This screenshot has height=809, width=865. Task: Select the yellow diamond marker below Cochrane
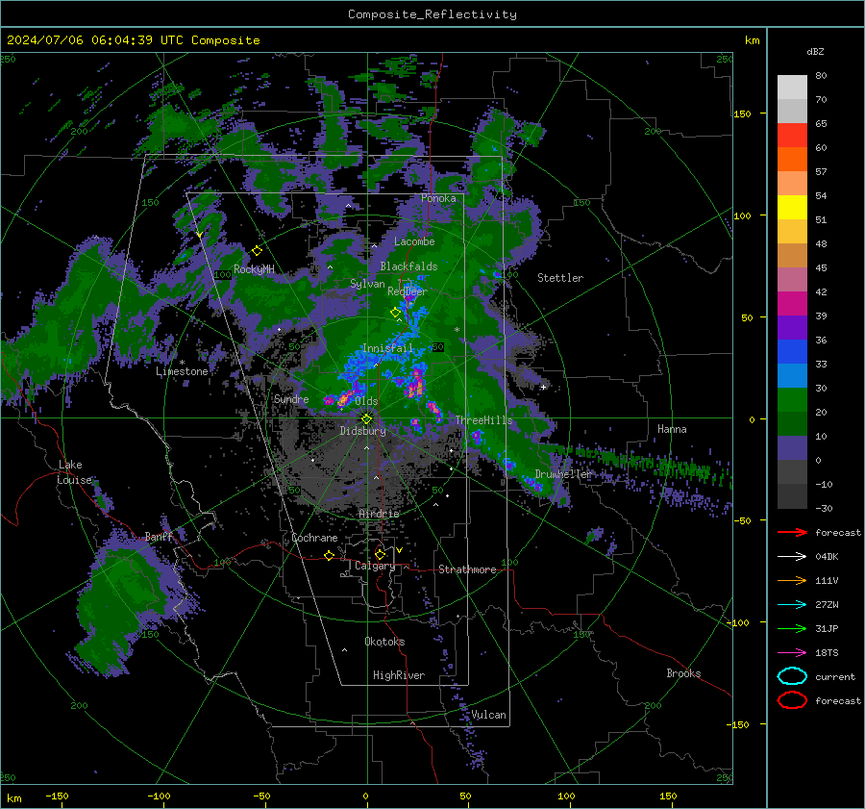click(x=330, y=555)
